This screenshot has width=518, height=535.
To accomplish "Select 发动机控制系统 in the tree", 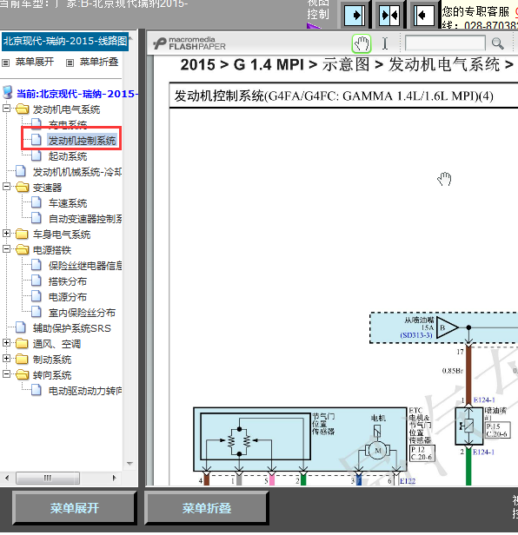I will tap(82, 141).
